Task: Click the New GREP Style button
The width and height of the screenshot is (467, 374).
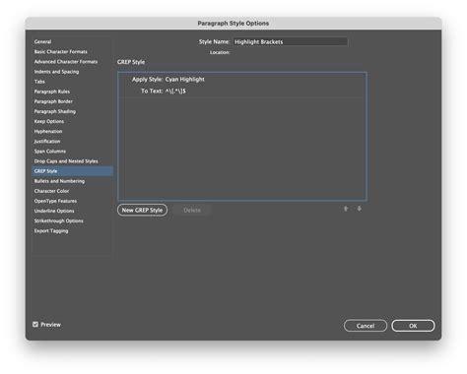Action: coord(142,210)
